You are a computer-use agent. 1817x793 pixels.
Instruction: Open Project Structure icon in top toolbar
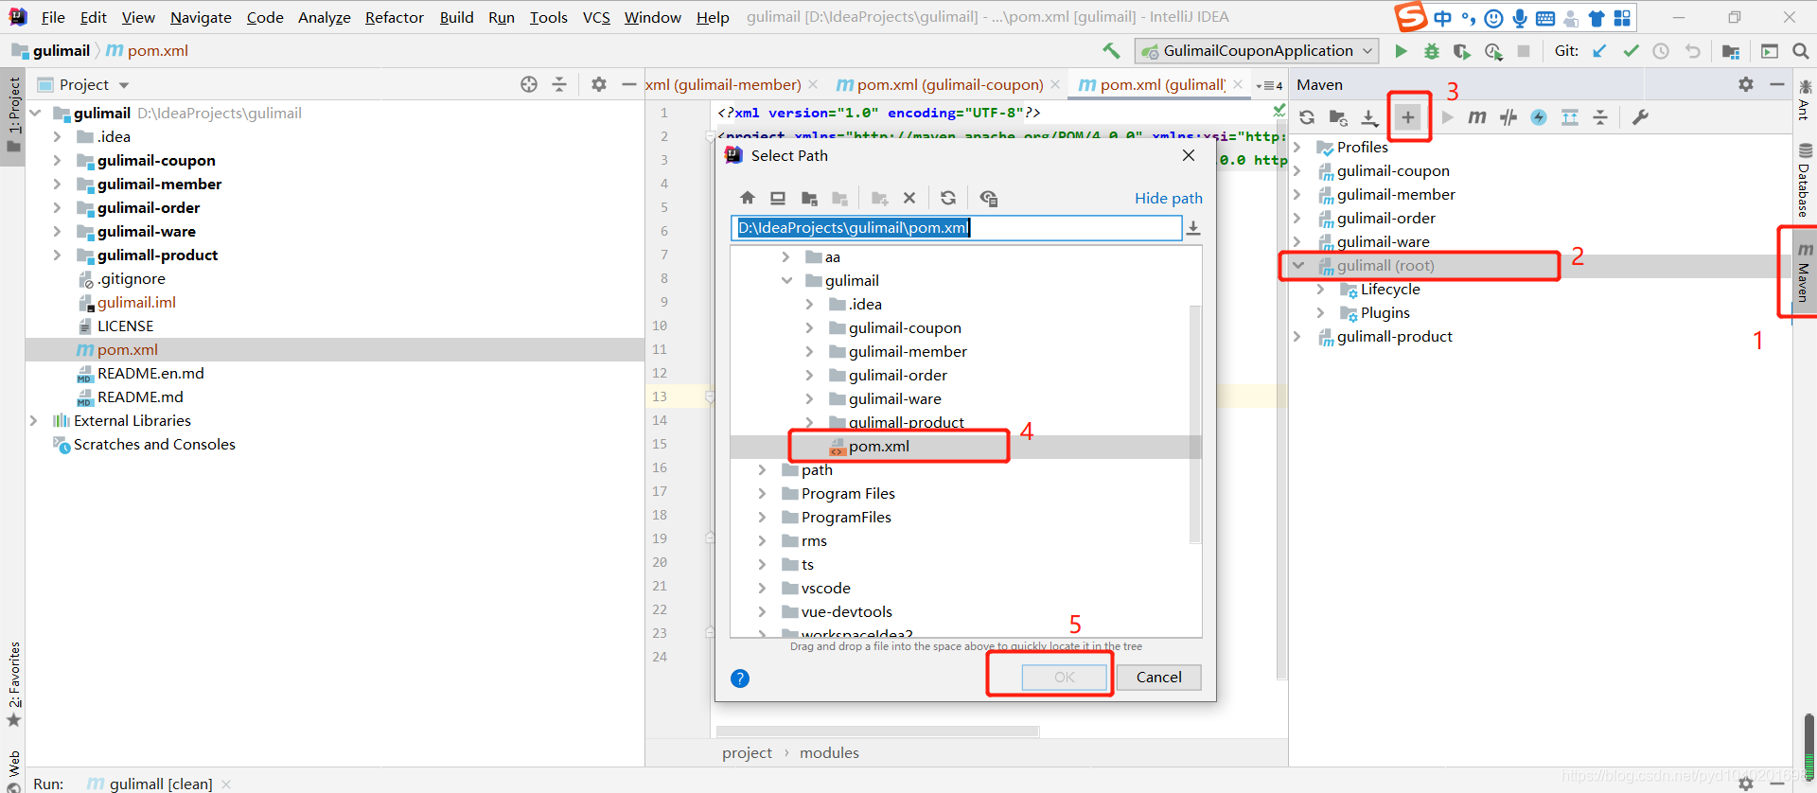pos(1731,51)
